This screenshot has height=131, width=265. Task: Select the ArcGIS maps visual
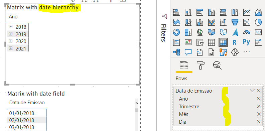tap(223, 52)
